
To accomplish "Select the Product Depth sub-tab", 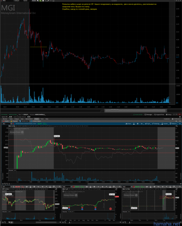I will (35, 121).
